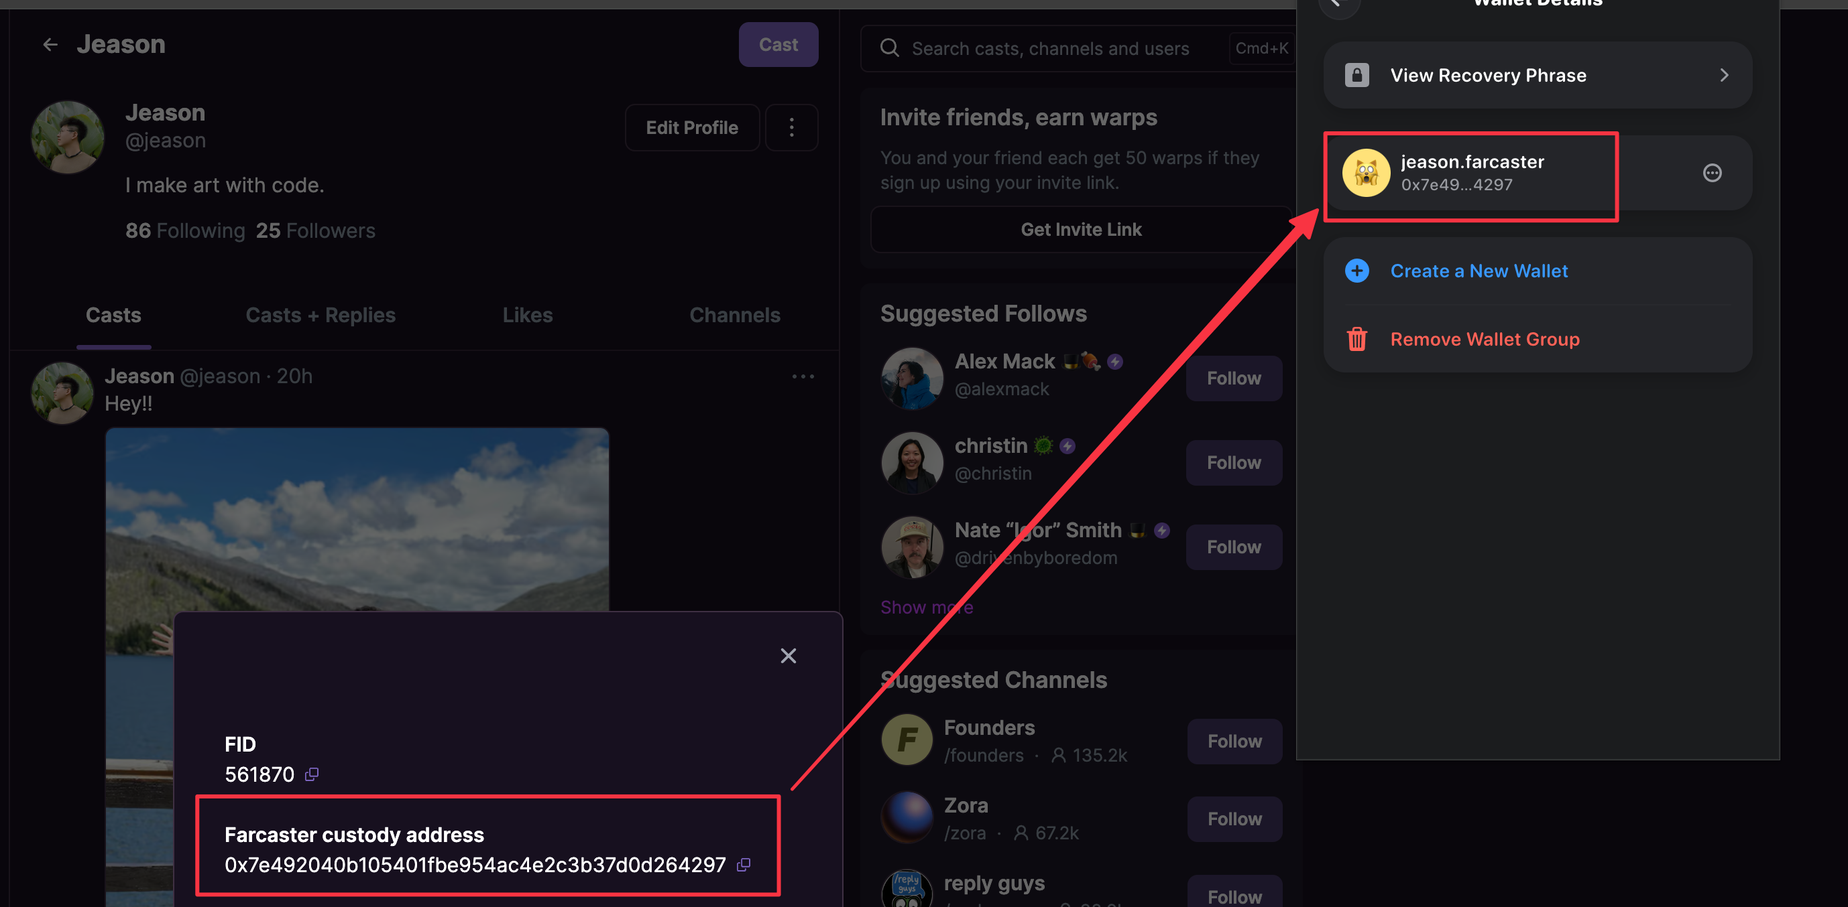Click the search casts input field
This screenshot has width=1848, height=907.
pyautogui.click(x=1049, y=49)
